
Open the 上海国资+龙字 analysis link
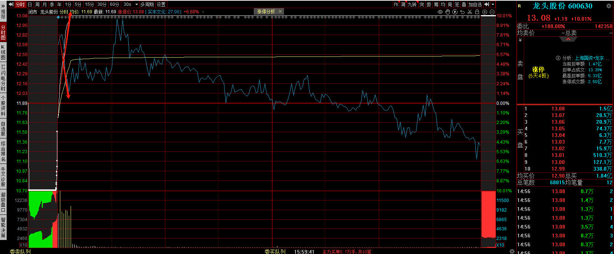(x=591, y=58)
